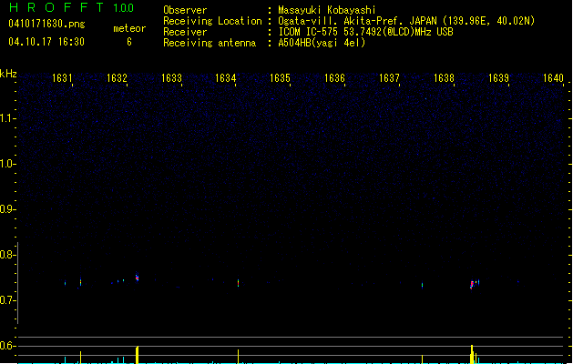
Task: Click the Receiving antenna label
Action: (x=210, y=43)
